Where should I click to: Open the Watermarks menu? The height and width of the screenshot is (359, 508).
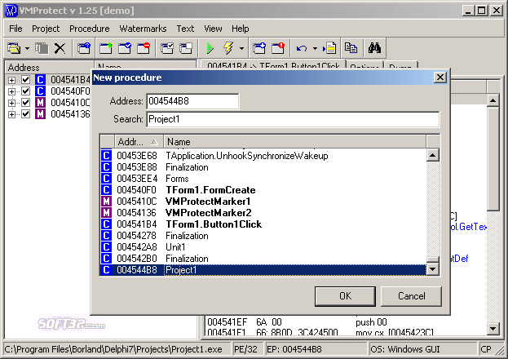(143, 29)
